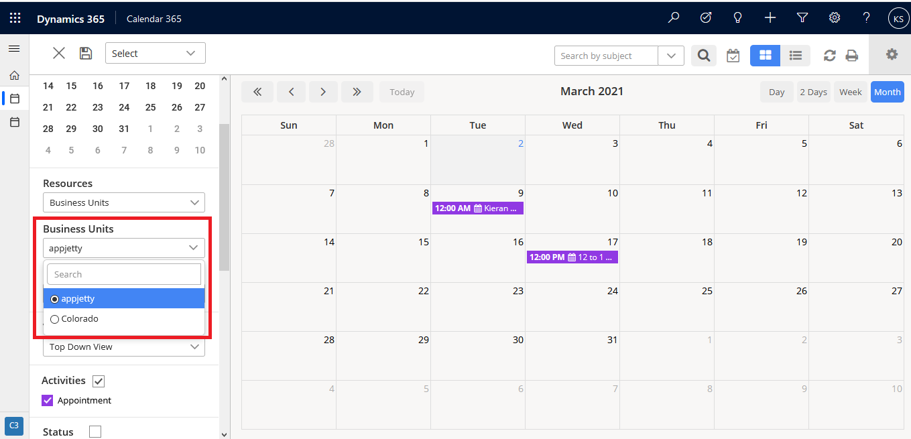Click the Sat column header
Screen dimensions: 911x439
point(857,125)
